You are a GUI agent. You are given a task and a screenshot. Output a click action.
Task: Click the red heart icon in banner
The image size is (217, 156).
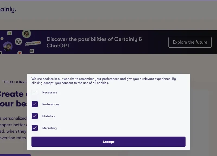point(20,53)
